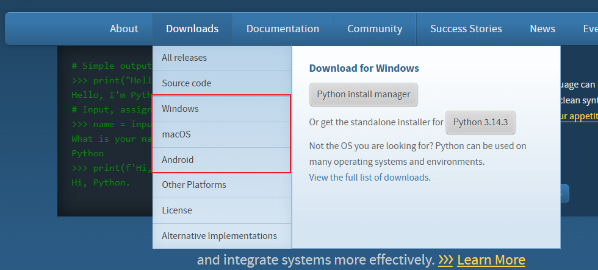The height and width of the screenshot is (270, 598).
Task: Click License in the Downloads dropdown
Action: pyautogui.click(x=177, y=210)
